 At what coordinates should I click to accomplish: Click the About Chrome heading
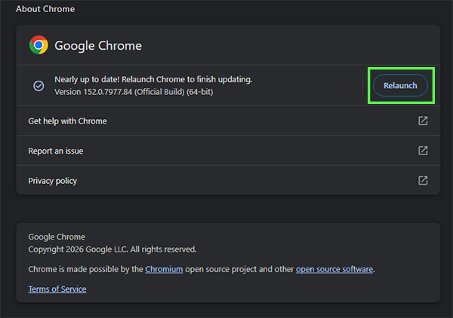point(45,9)
